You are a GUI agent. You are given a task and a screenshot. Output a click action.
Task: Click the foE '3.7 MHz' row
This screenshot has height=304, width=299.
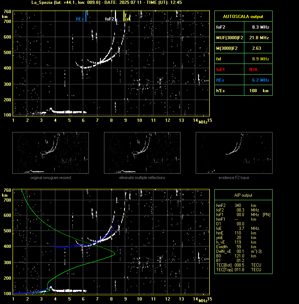[x=237, y=228]
